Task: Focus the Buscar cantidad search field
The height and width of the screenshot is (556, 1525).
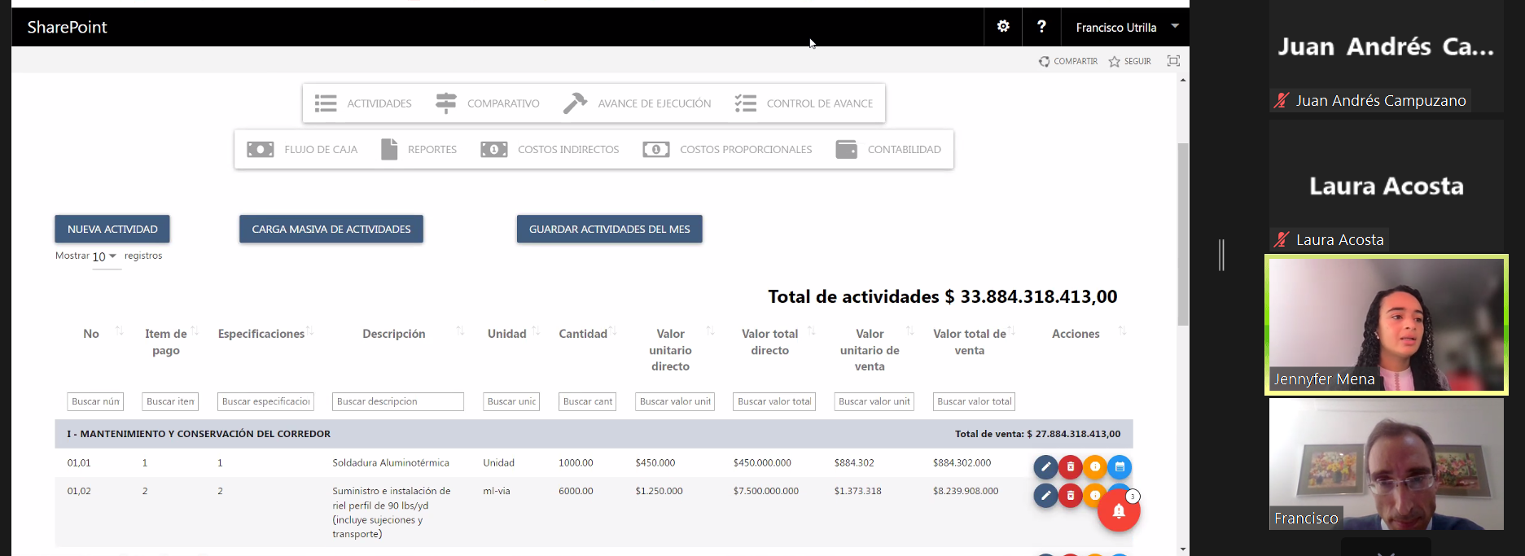Action: pos(587,401)
